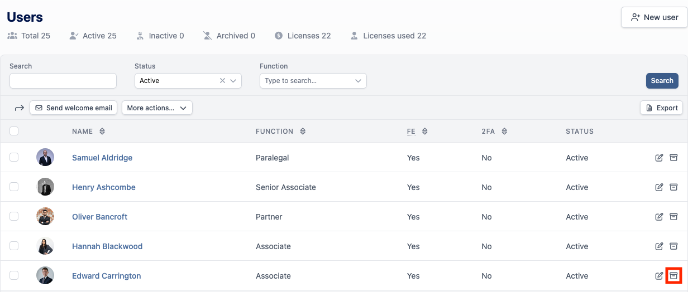Click the STATUS column header
The width and height of the screenshot is (688, 292).
pos(580,132)
